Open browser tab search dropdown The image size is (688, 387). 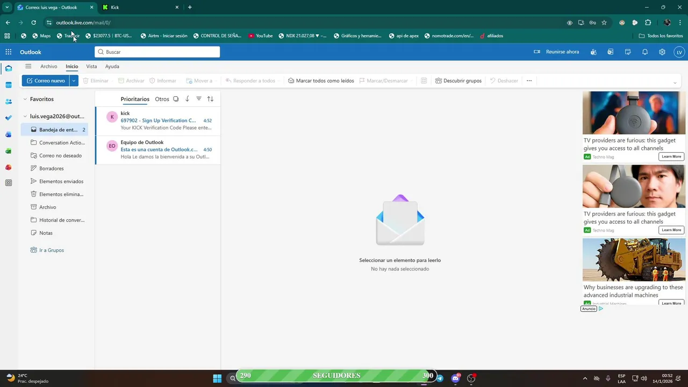[x=6, y=7]
